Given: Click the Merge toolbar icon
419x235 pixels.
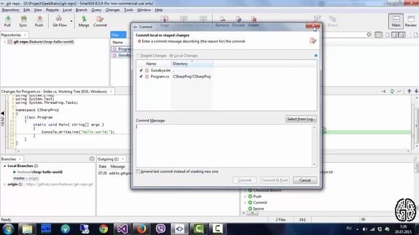Looking at the screenshot, I should (84, 21).
